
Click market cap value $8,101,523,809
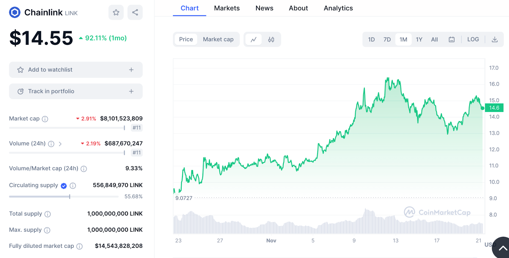pyautogui.click(x=121, y=118)
